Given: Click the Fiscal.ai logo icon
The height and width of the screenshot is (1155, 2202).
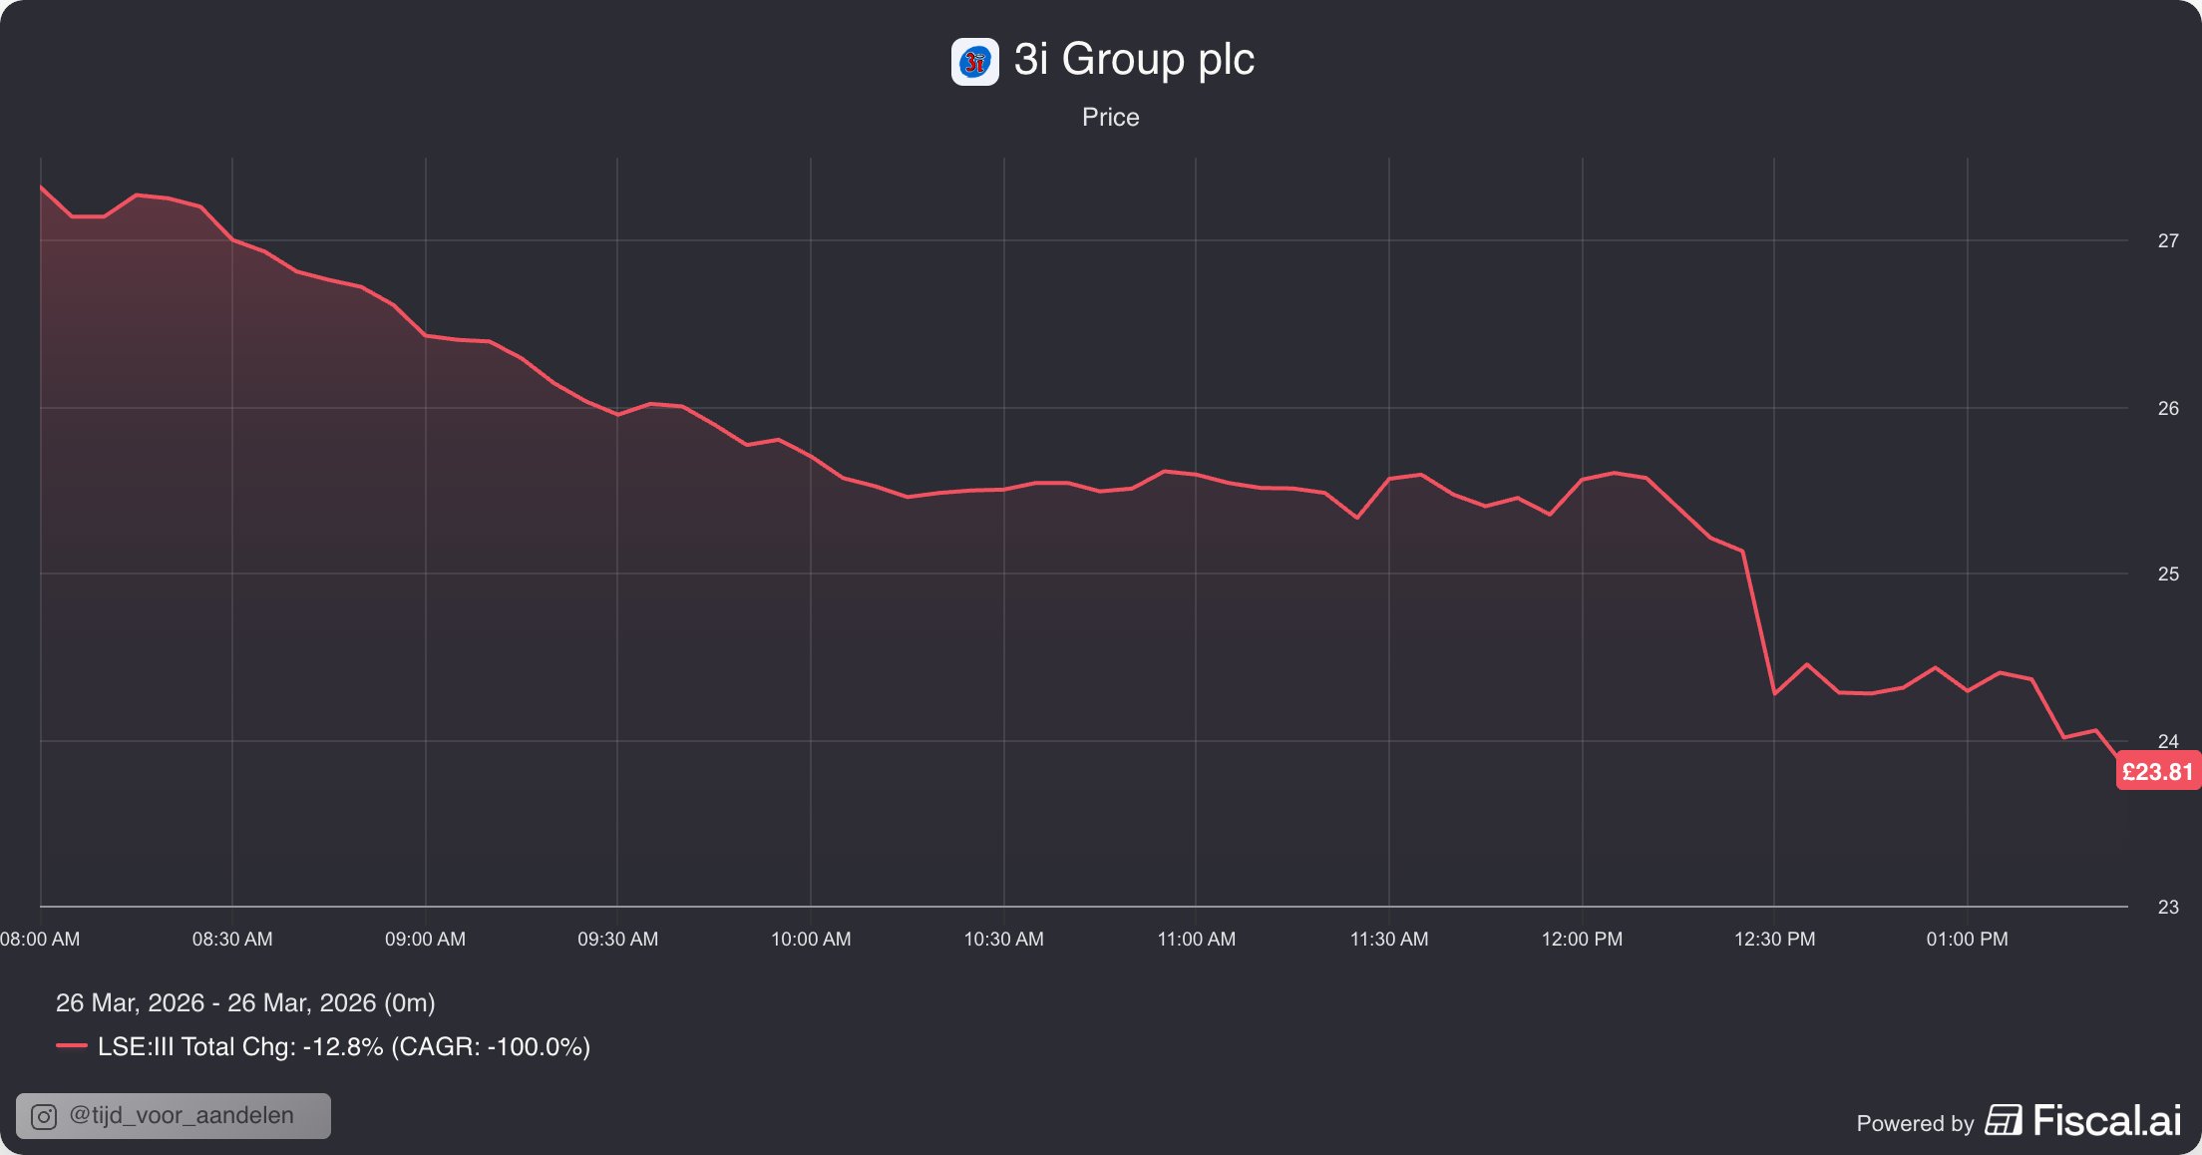Looking at the screenshot, I should 2003,1120.
